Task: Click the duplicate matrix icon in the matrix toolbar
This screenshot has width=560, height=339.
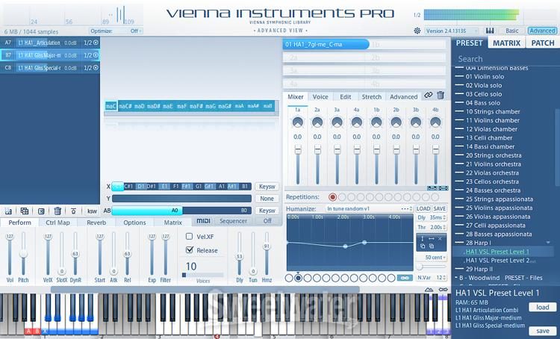Action: [25, 211]
